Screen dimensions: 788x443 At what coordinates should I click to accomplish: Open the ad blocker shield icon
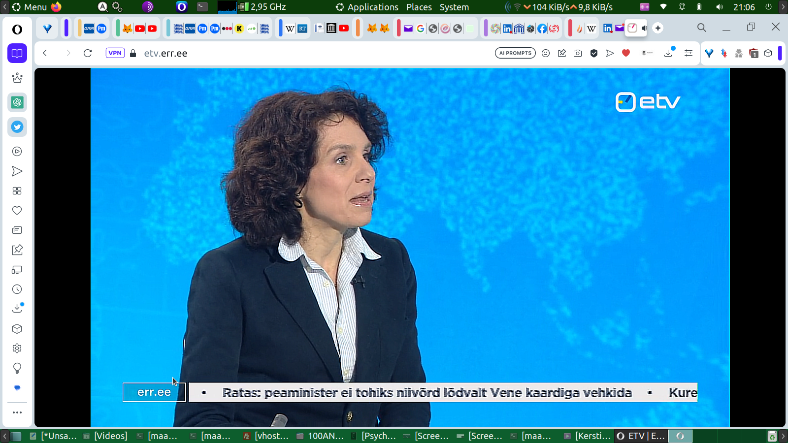(x=594, y=53)
